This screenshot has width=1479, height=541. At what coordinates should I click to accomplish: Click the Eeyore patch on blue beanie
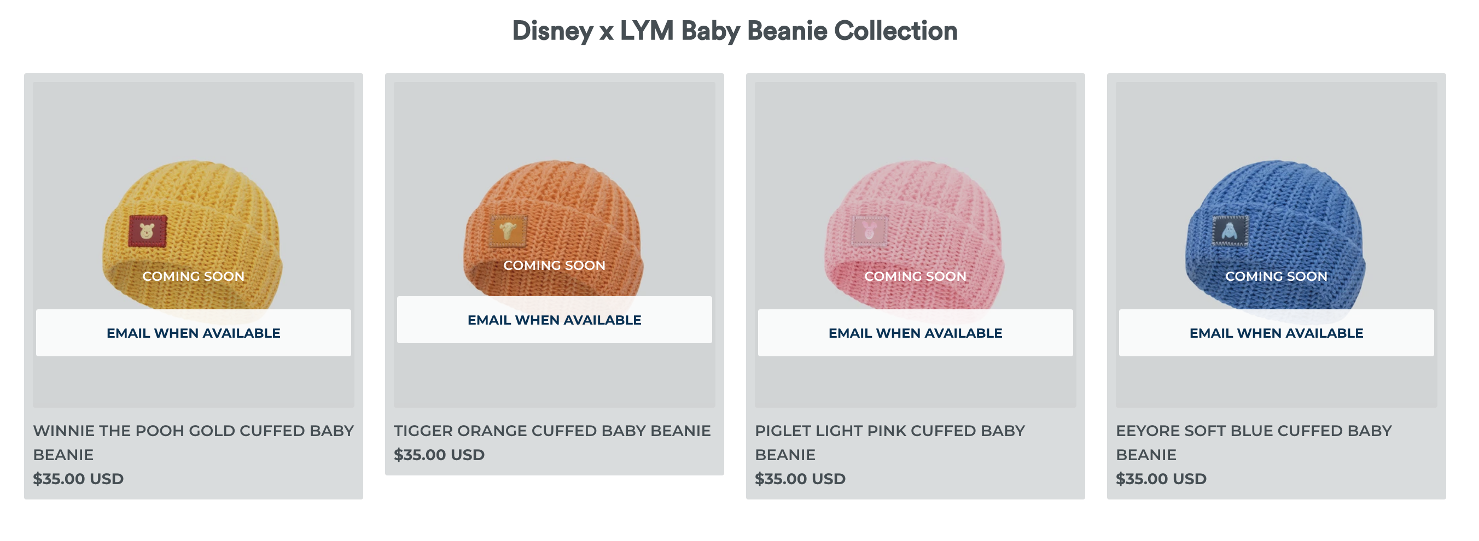pyautogui.click(x=1230, y=231)
